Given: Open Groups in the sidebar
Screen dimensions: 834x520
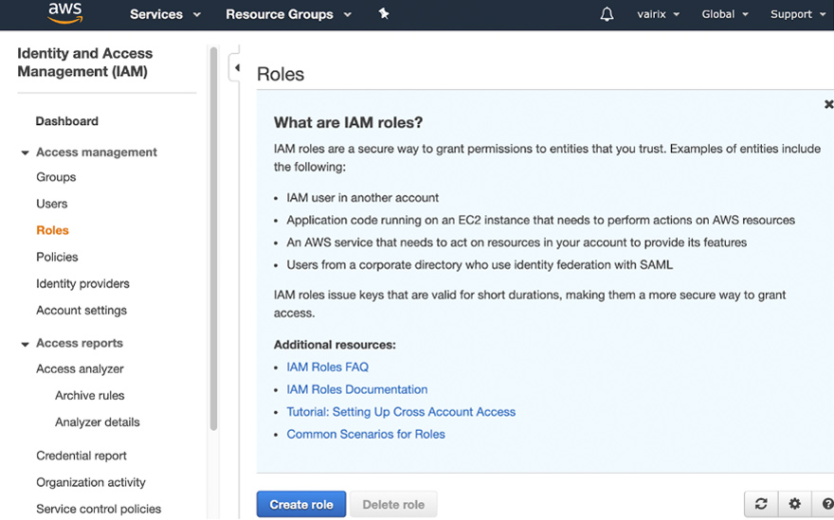Looking at the screenshot, I should pos(56,177).
